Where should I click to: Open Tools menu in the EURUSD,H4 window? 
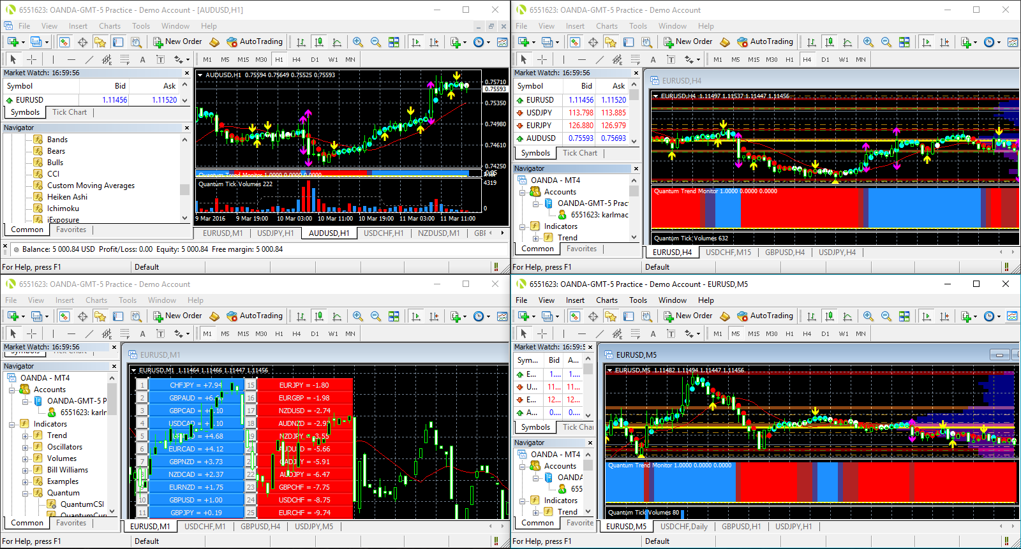(638, 26)
